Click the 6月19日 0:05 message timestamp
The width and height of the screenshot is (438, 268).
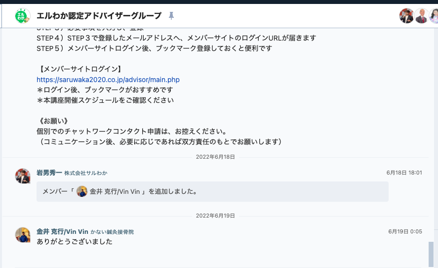(405, 231)
